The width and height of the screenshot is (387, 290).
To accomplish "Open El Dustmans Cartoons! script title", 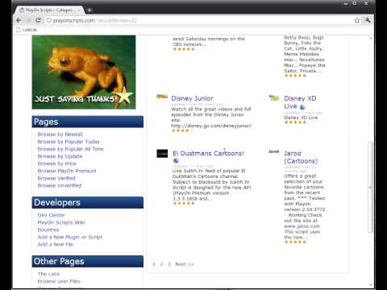I will (x=209, y=153).
